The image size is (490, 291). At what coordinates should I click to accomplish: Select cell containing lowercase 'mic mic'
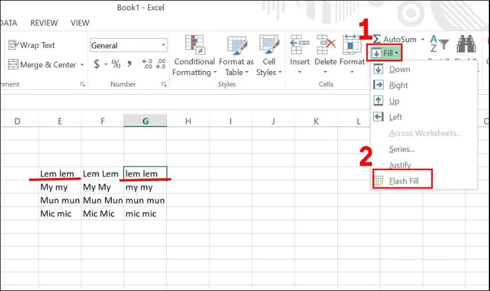145,214
